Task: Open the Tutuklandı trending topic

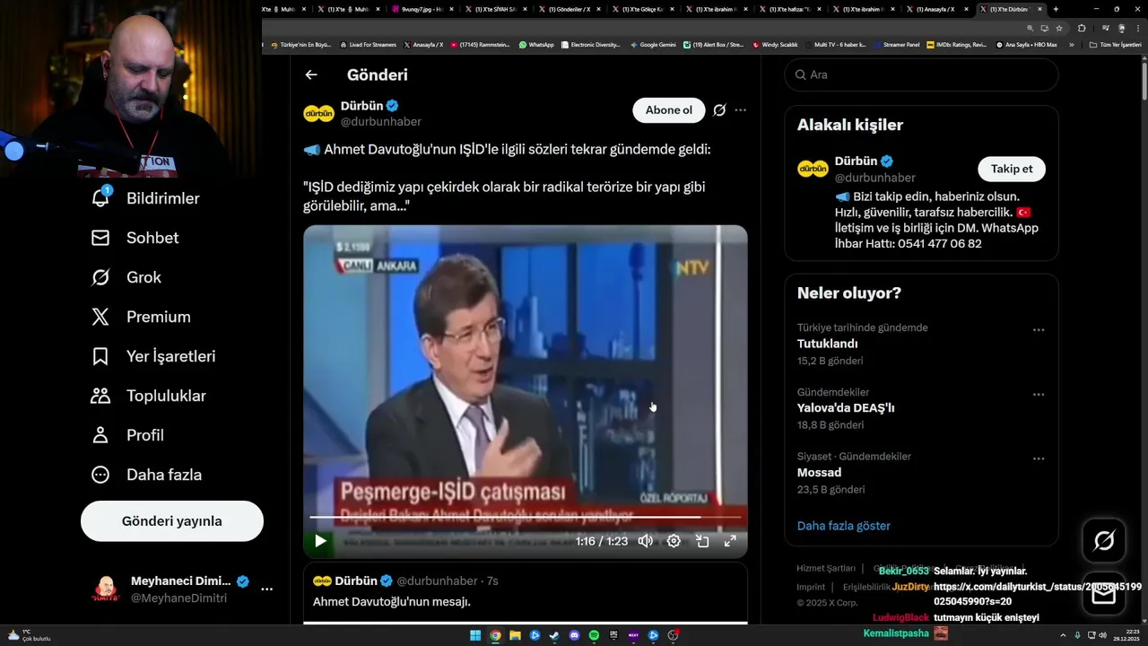Action: pos(828,344)
